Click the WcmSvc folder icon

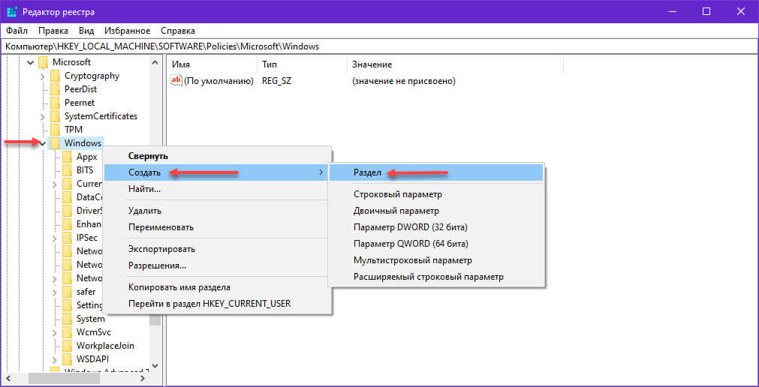[68, 332]
